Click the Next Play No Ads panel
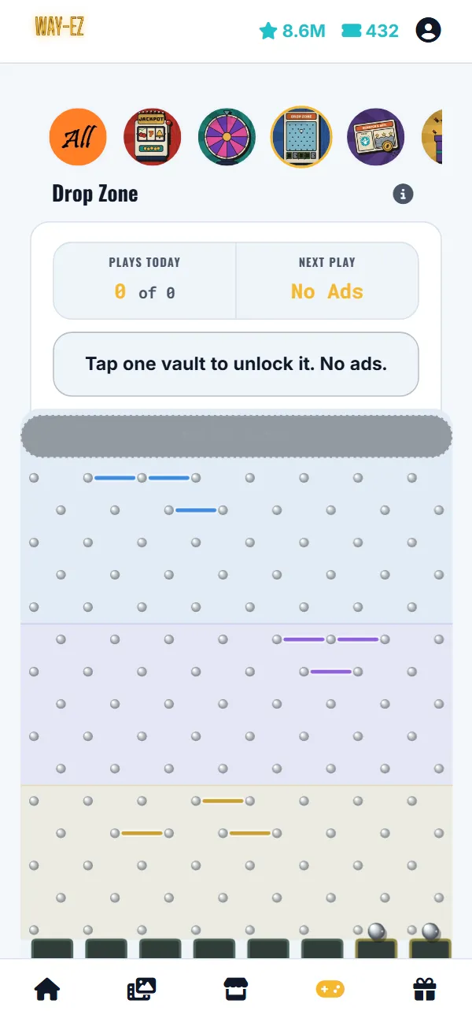 point(327,281)
